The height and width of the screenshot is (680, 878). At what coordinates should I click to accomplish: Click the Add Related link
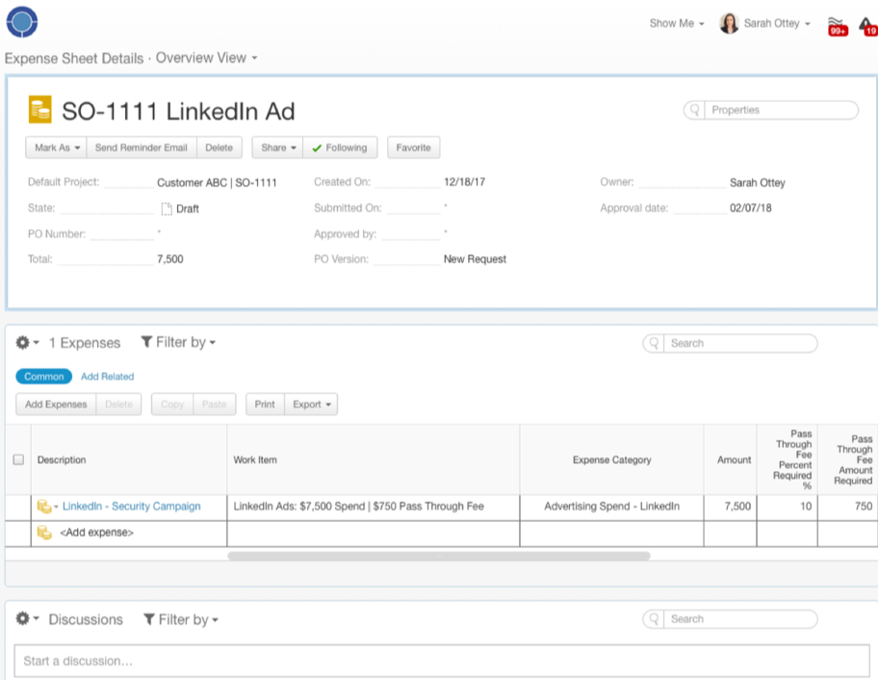[x=108, y=377]
